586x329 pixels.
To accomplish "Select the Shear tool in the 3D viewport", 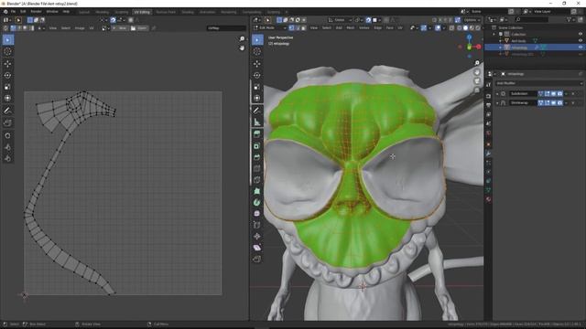I will tap(257, 248).
